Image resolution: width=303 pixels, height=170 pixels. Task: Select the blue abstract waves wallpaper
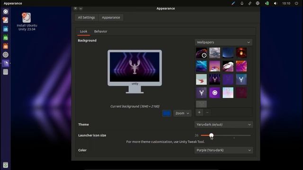click(201, 66)
